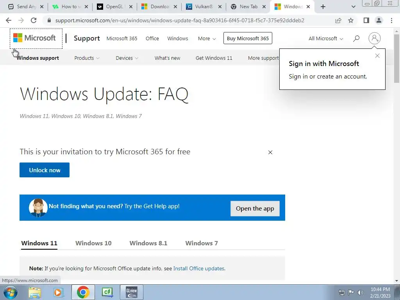
Task: Close the Send Anywhere tab
Action: [x=42, y=7]
